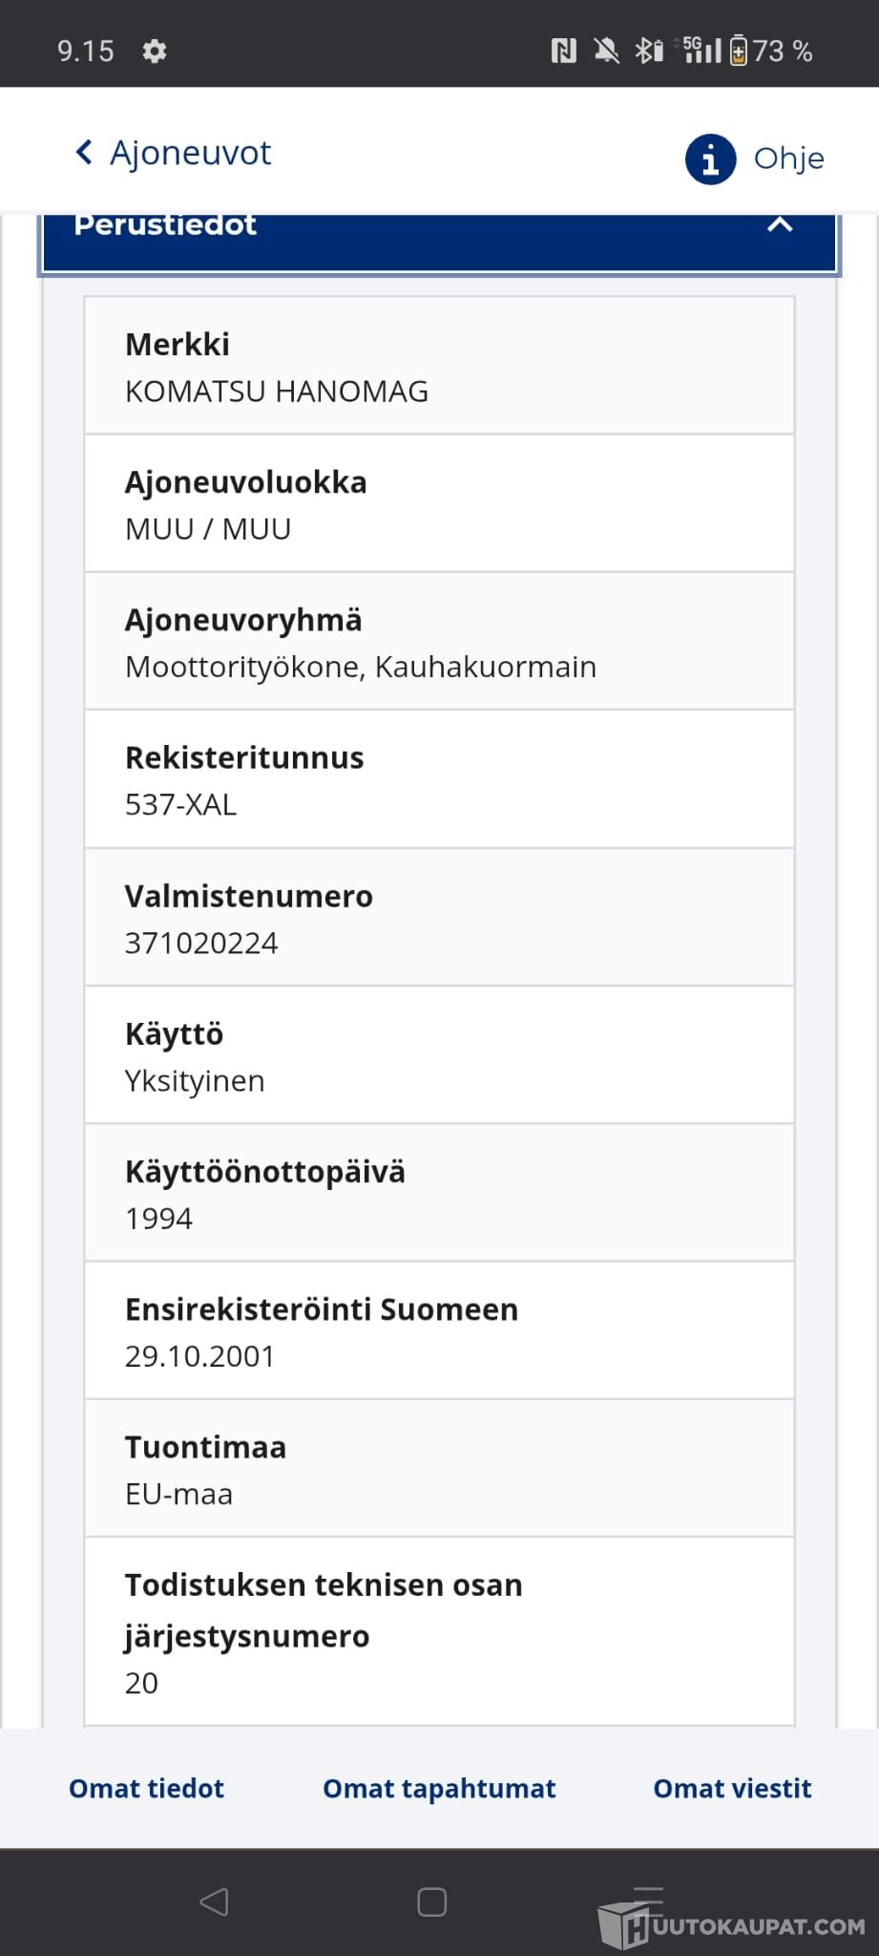Screen dimensions: 879x1956
Task: Collapse the Perustiedot section with its chevron
Action: click(x=780, y=225)
